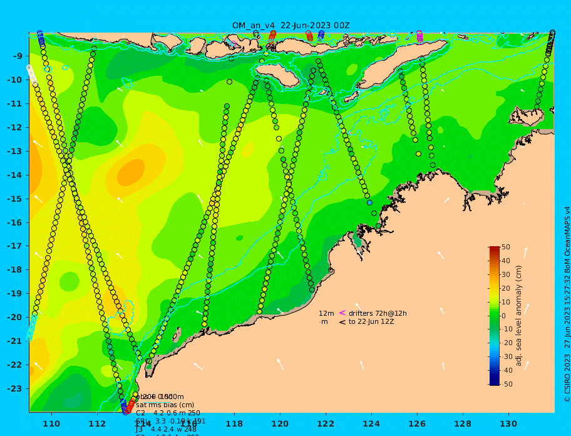Viewport: 571px width, 436px height.
Task: Click the black arrow beside 'to 22 Jun 12Z'
Action: coord(342,322)
